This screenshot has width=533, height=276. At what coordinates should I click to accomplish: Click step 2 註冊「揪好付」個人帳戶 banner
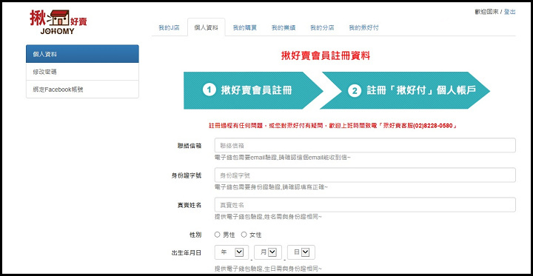404,90
